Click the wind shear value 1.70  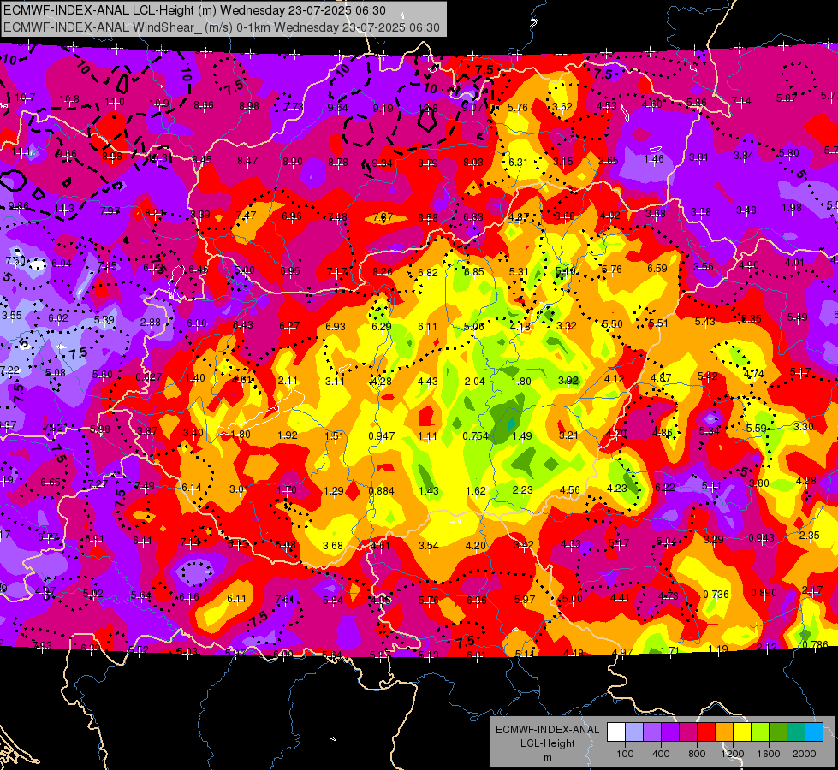(x=287, y=489)
